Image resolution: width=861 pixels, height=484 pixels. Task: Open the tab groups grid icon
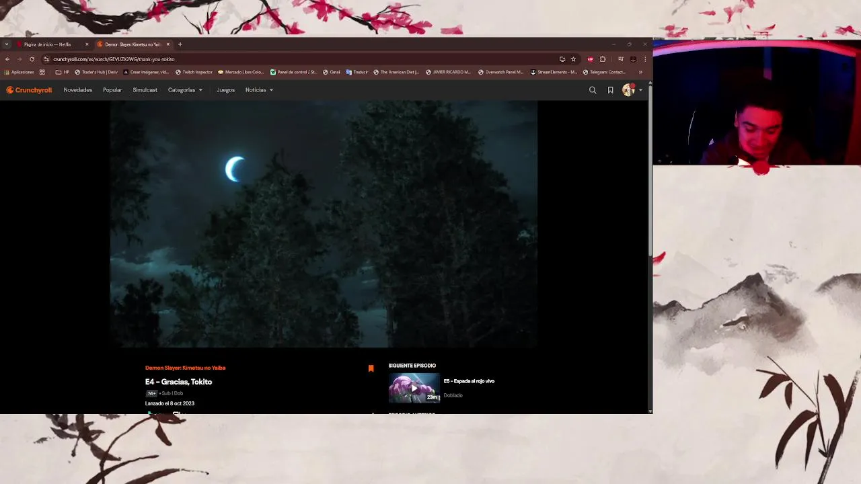(x=42, y=72)
